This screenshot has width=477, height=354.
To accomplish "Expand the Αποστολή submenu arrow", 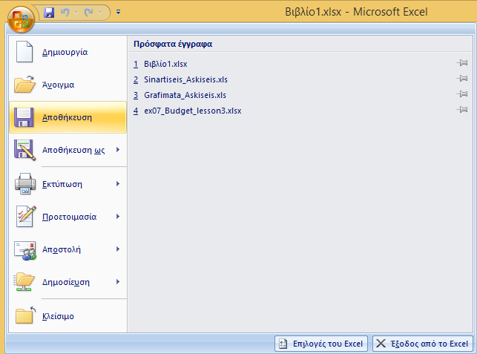I will pos(118,249).
